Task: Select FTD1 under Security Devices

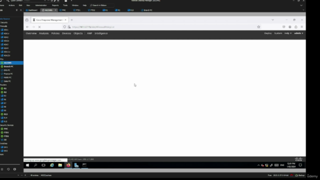Action: pos(6,132)
